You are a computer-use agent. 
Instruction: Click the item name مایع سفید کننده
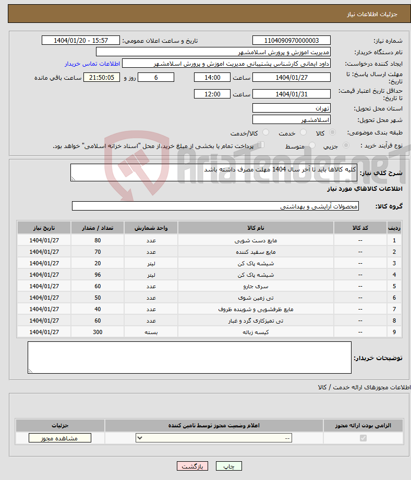click(x=256, y=252)
